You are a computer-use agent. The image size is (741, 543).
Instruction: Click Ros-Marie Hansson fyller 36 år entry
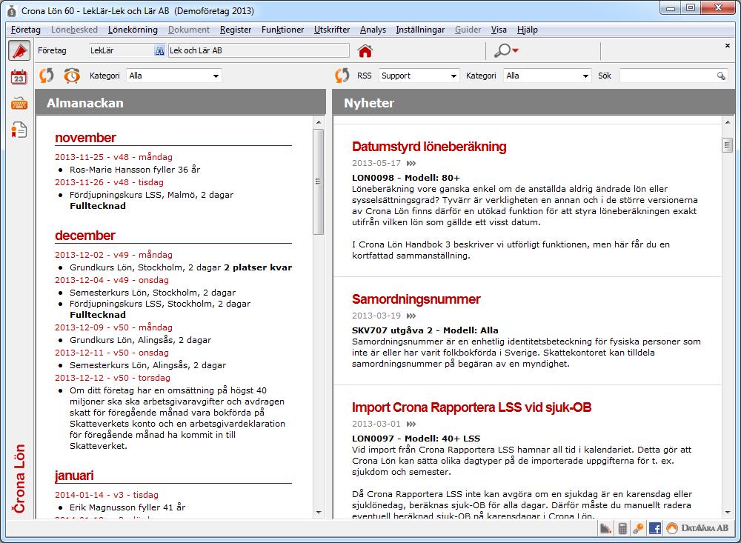tap(135, 170)
